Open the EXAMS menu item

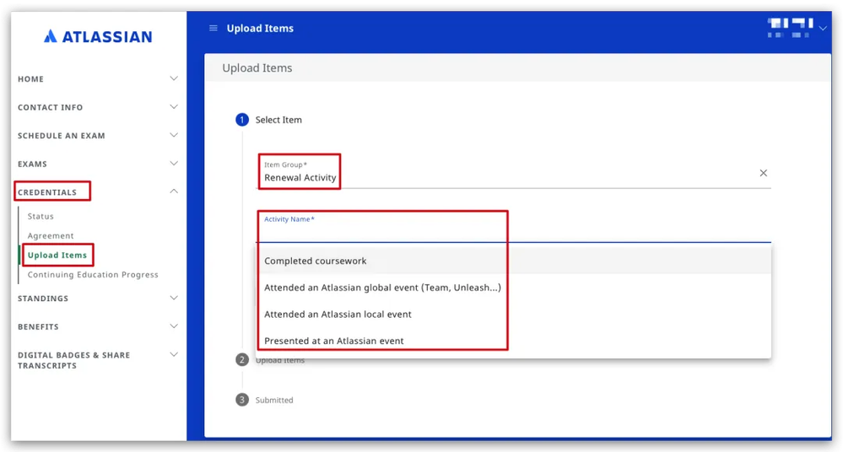[x=32, y=164]
